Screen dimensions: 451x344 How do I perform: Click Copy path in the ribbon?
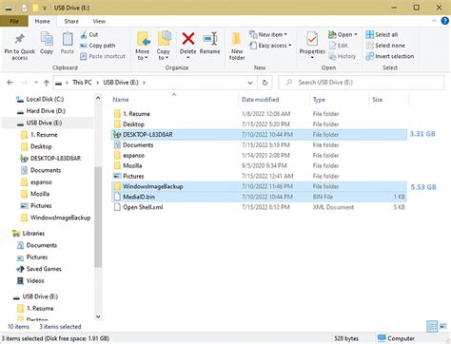(98, 46)
